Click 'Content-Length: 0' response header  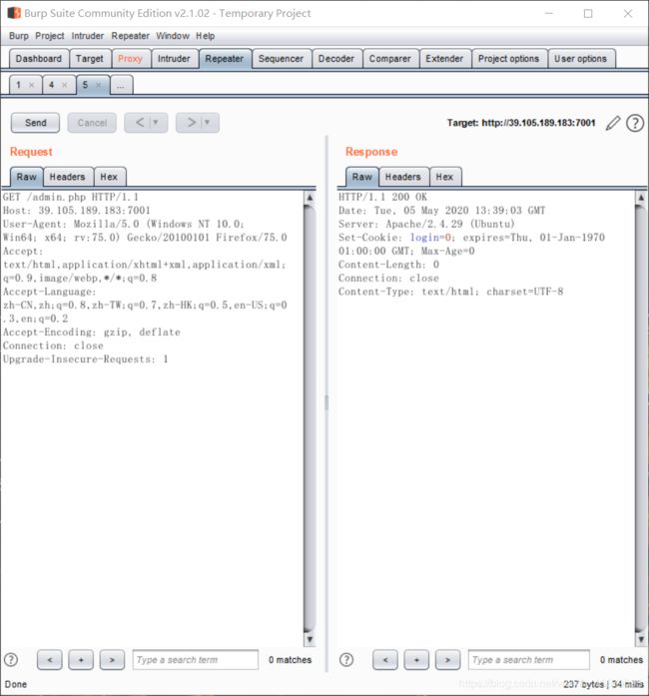(x=388, y=265)
